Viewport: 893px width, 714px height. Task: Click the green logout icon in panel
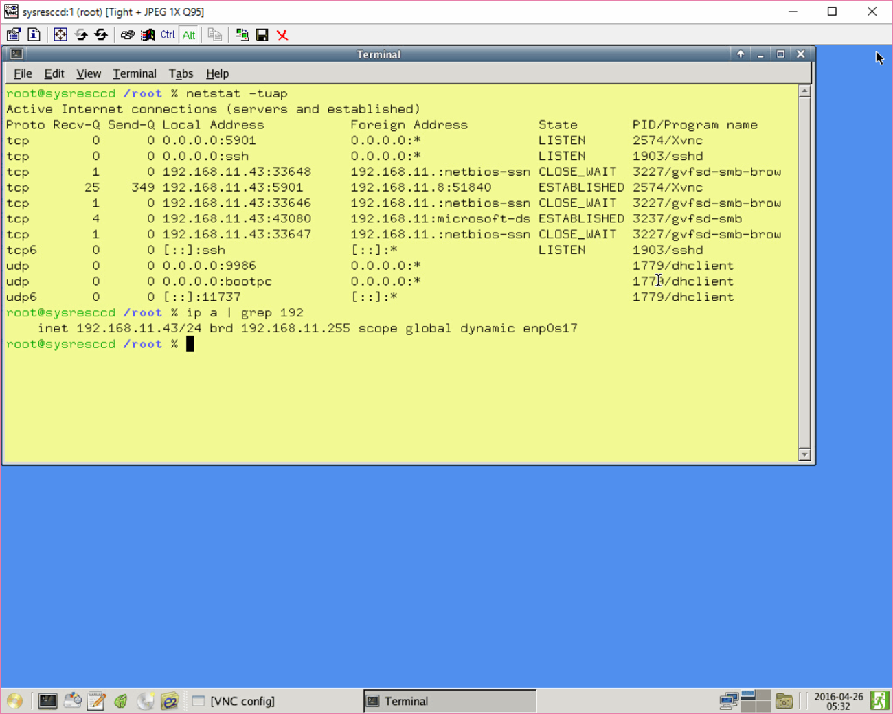pyautogui.click(x=879, y=701)
